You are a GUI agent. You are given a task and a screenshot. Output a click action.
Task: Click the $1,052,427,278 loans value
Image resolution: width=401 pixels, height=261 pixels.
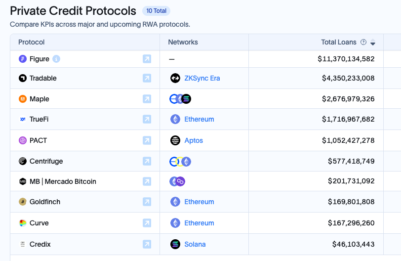tap(348, 140)
